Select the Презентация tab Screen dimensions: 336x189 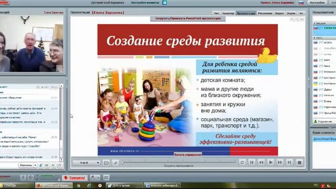(246, 13)
